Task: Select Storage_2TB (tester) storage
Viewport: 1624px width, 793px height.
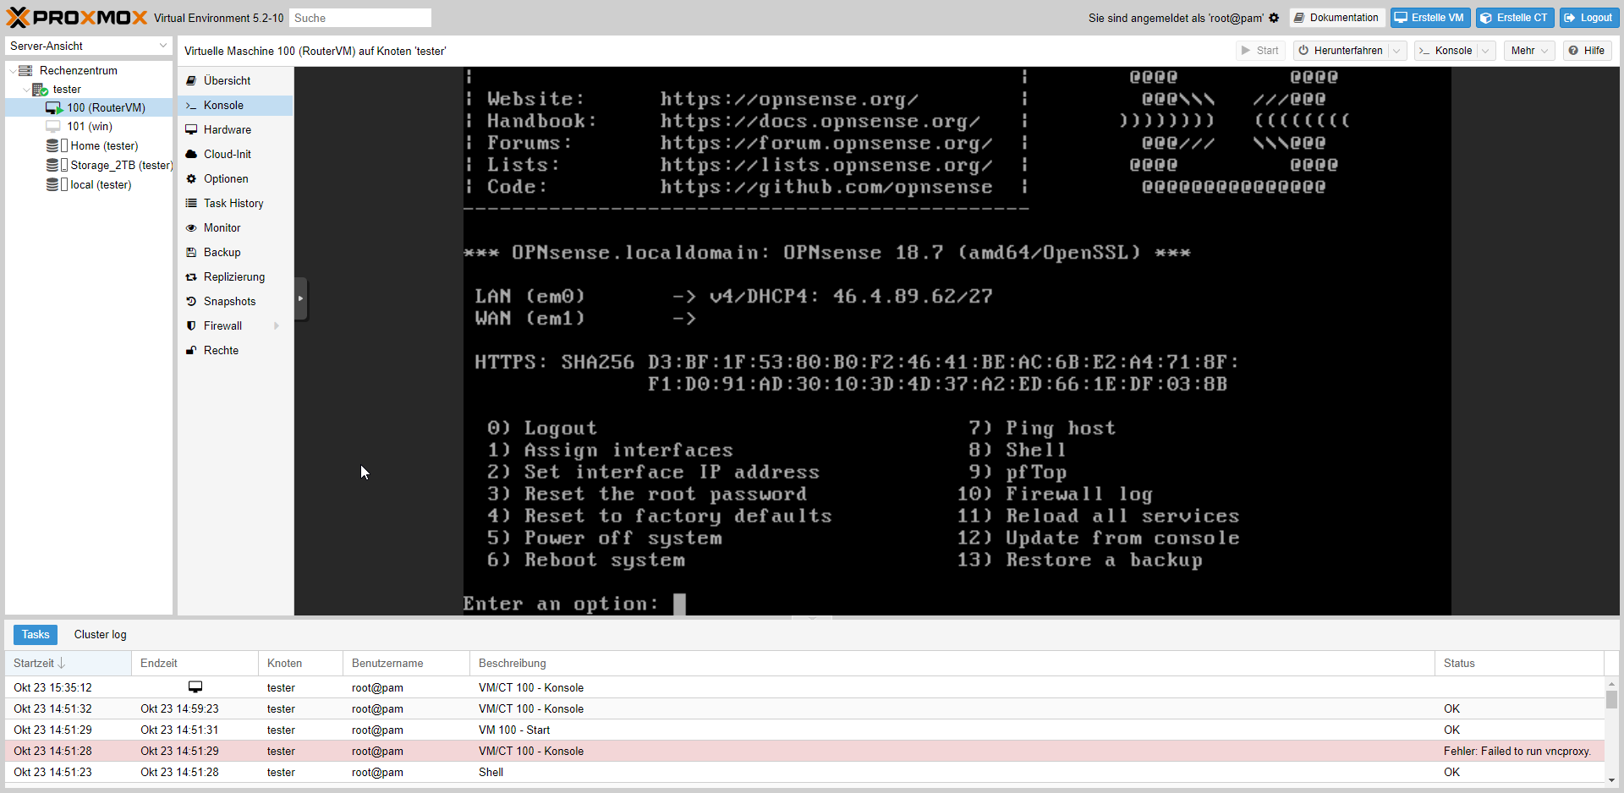Action: [x=120, y=166]
